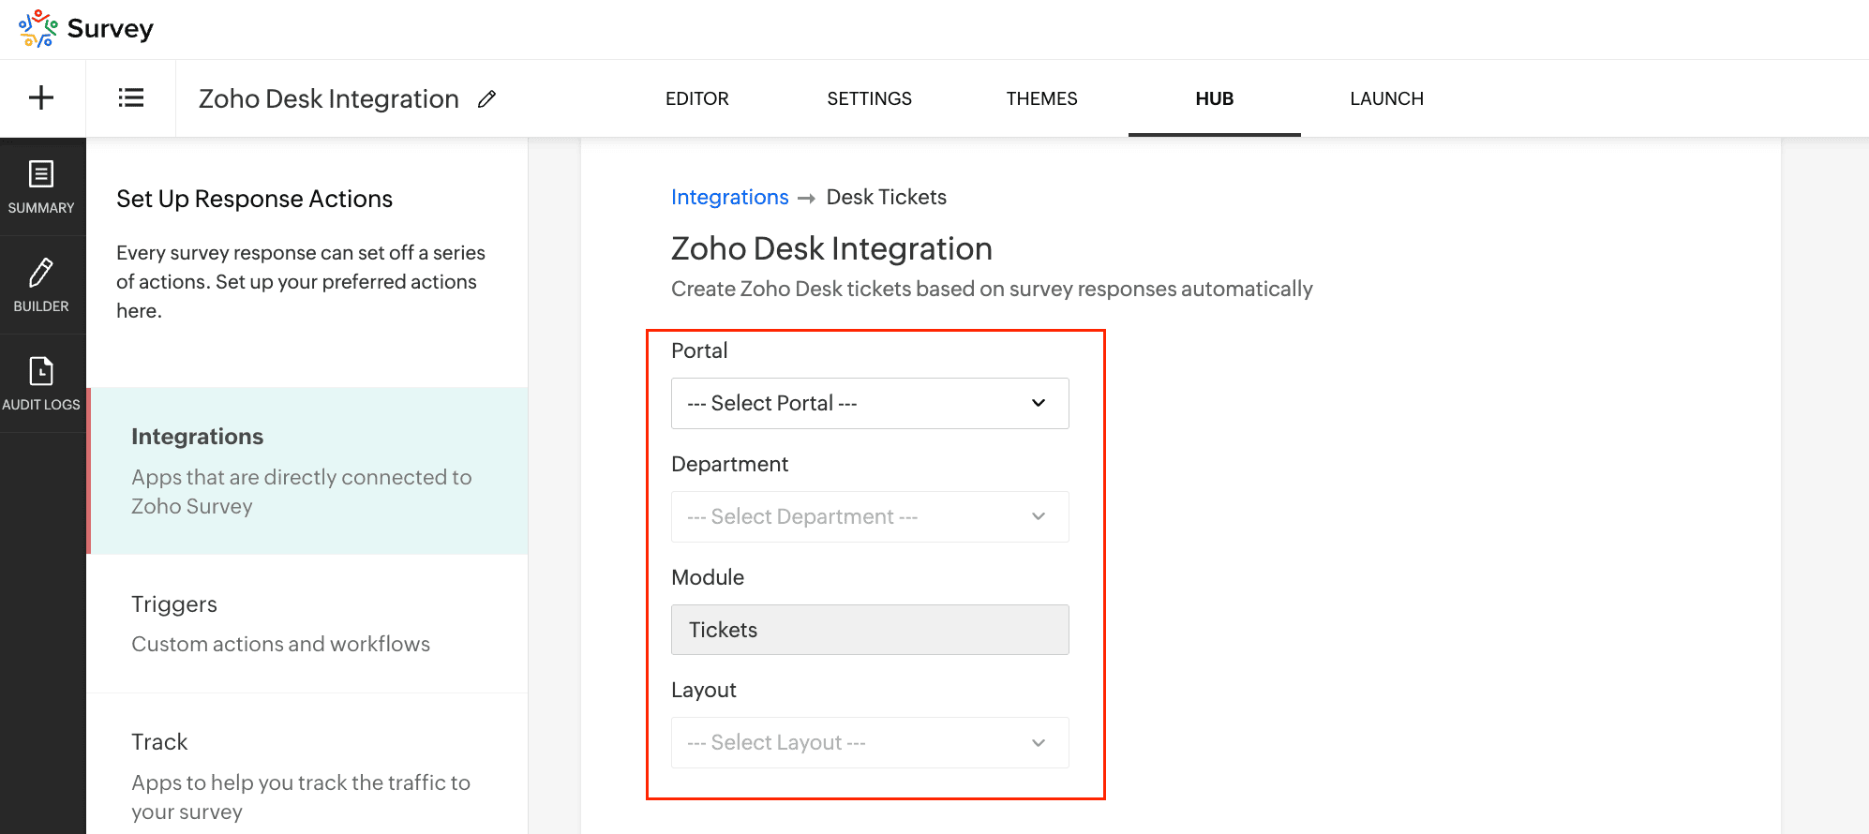Expand the Select Portal dropdown
The image size is (1869, 834).
869,403
